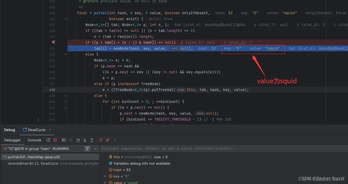The width and height of the screenshot is (348, 184).
Task: Select the putVal:631 HashMap stack frame
Action: [50, 157]
